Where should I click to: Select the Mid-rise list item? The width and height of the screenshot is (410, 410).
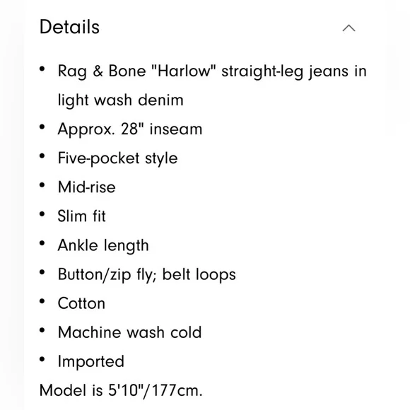pyautogui.click(x=86, y=187)
